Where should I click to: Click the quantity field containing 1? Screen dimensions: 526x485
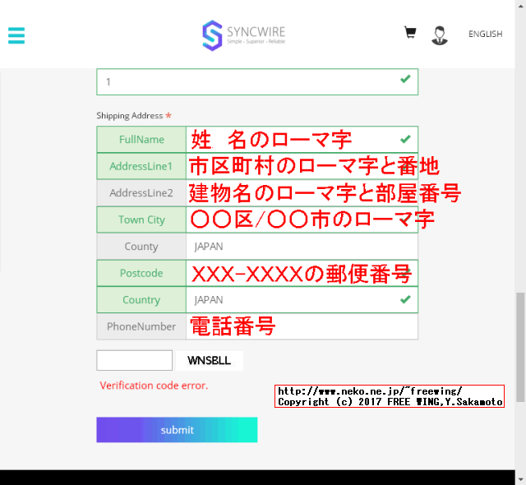tap(257, 82)
